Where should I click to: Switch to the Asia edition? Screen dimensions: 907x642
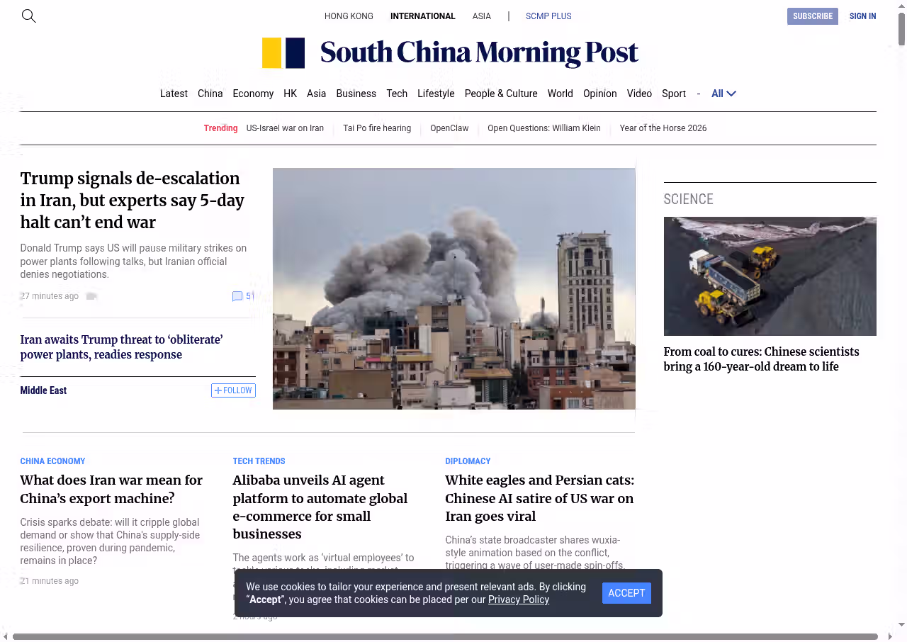click(x=482, y=16)
